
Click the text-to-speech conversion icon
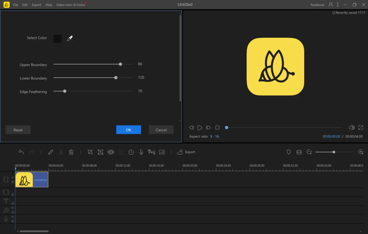pos(151,152)
